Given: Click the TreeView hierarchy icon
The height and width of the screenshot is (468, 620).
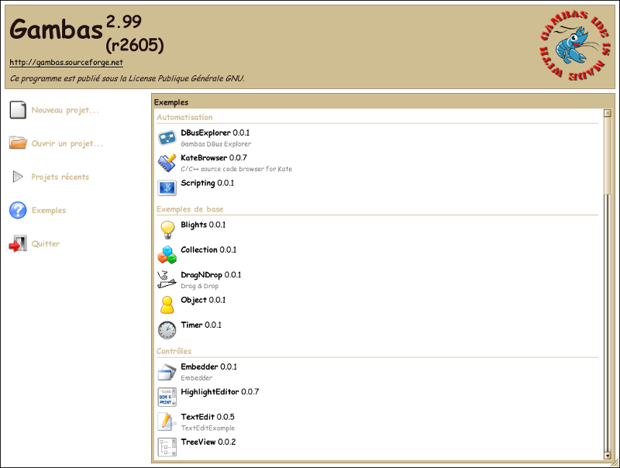Looking at the screenshot, I should [x=167, y=447].
